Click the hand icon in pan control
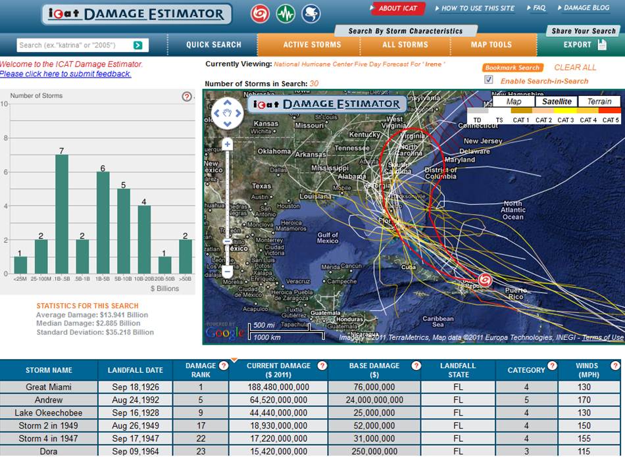This screenshot has width=625, height=457. 227,114
